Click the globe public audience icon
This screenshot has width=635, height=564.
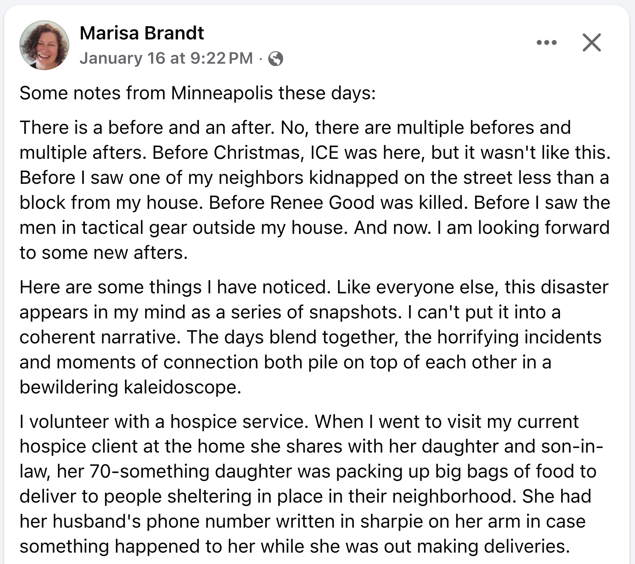click(x=275, y=59)
